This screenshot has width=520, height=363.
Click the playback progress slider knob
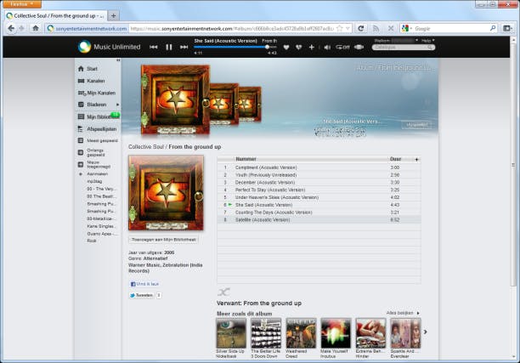267,47
